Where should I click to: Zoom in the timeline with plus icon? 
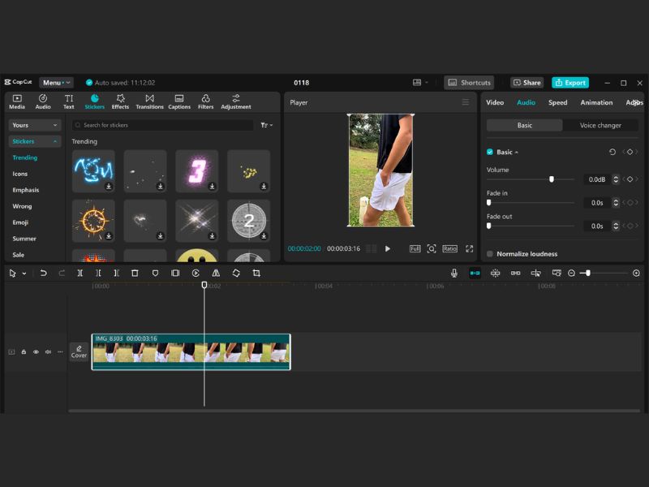click(636, 274)
